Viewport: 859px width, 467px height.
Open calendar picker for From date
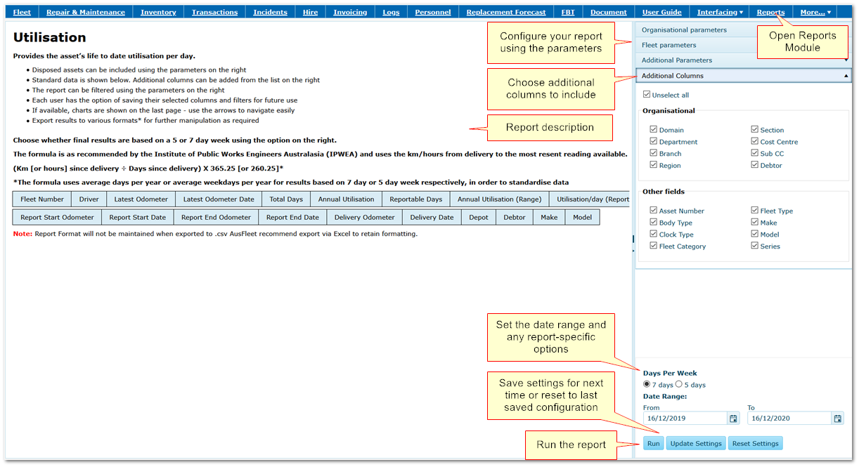click(x=733, y=419)
